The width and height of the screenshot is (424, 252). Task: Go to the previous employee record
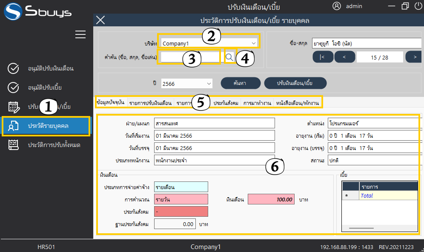pyautogui.click(x=344, y=57)
